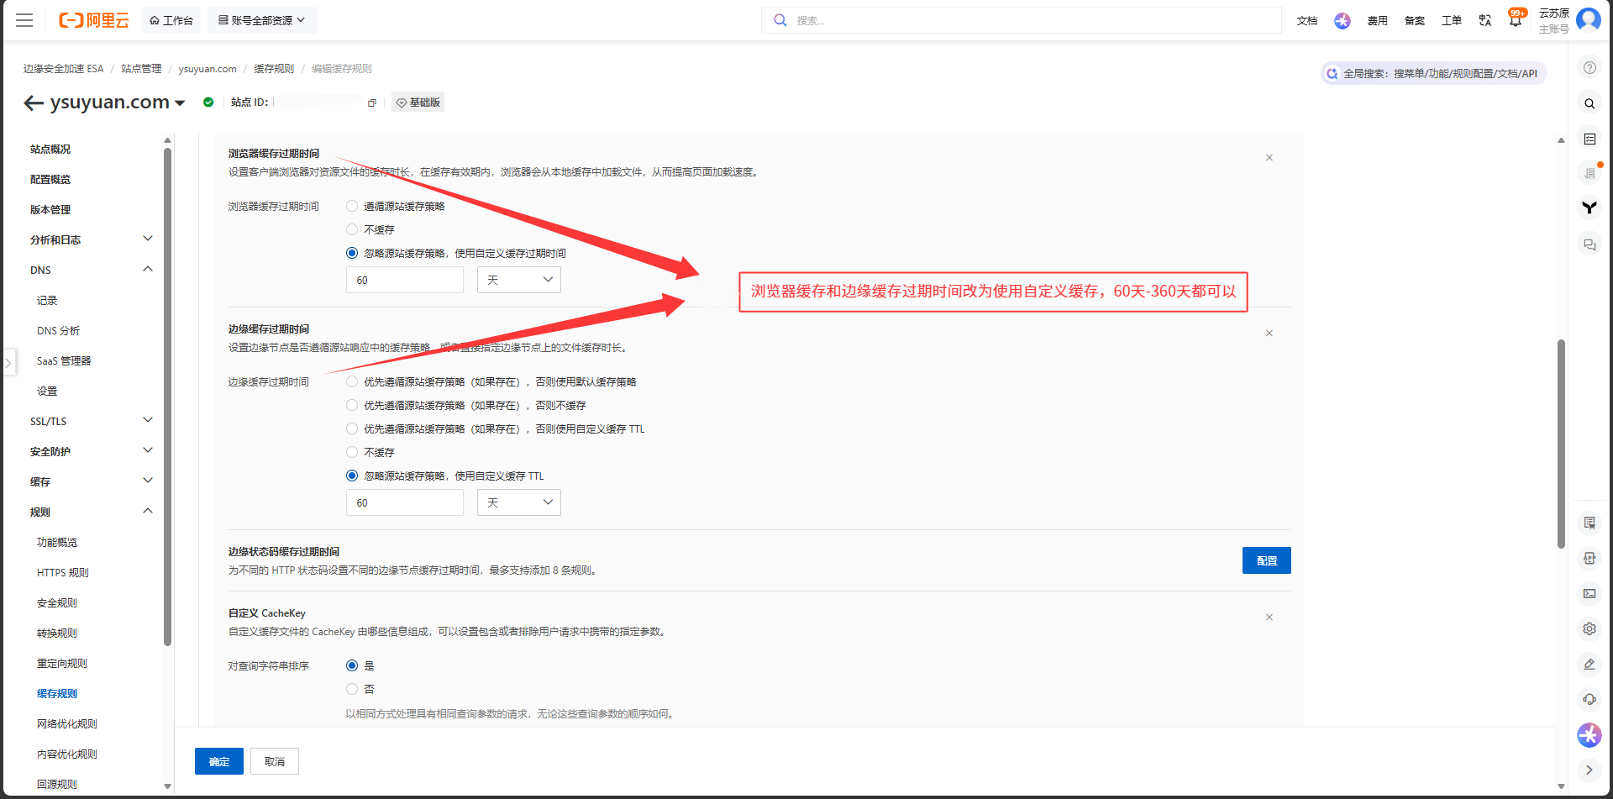Expand the collapsed left panel handle

[8, 363]
